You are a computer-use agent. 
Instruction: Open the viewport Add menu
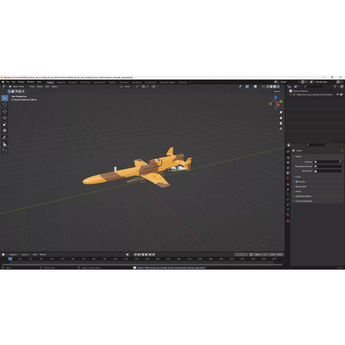coord(47,87)
